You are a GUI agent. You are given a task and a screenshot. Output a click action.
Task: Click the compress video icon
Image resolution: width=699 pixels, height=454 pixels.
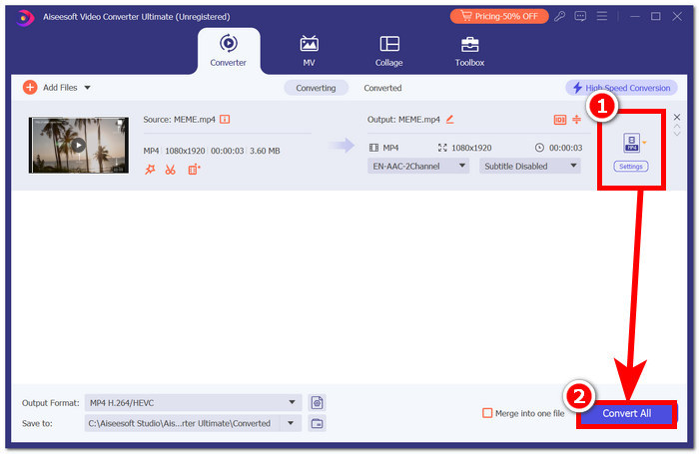click(x=576, y=120)
